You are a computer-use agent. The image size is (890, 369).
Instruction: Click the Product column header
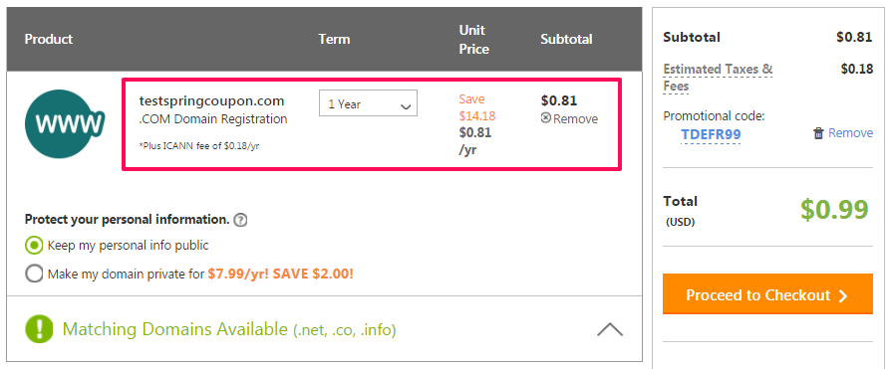[x=49, y=39]
